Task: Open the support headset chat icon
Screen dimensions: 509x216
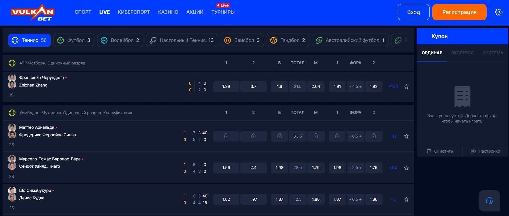Action: [489, 201]
